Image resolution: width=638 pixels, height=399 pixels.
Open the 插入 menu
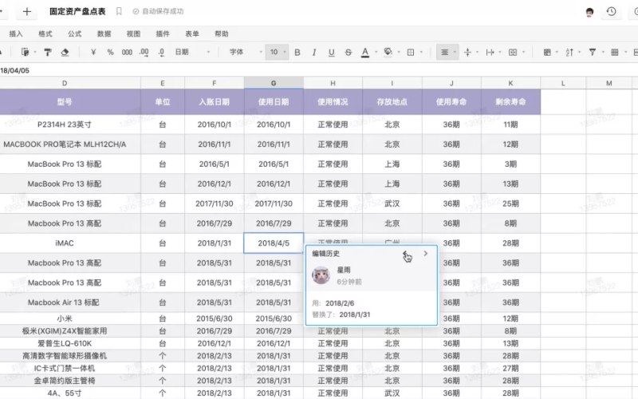click(x=16, y=34)
